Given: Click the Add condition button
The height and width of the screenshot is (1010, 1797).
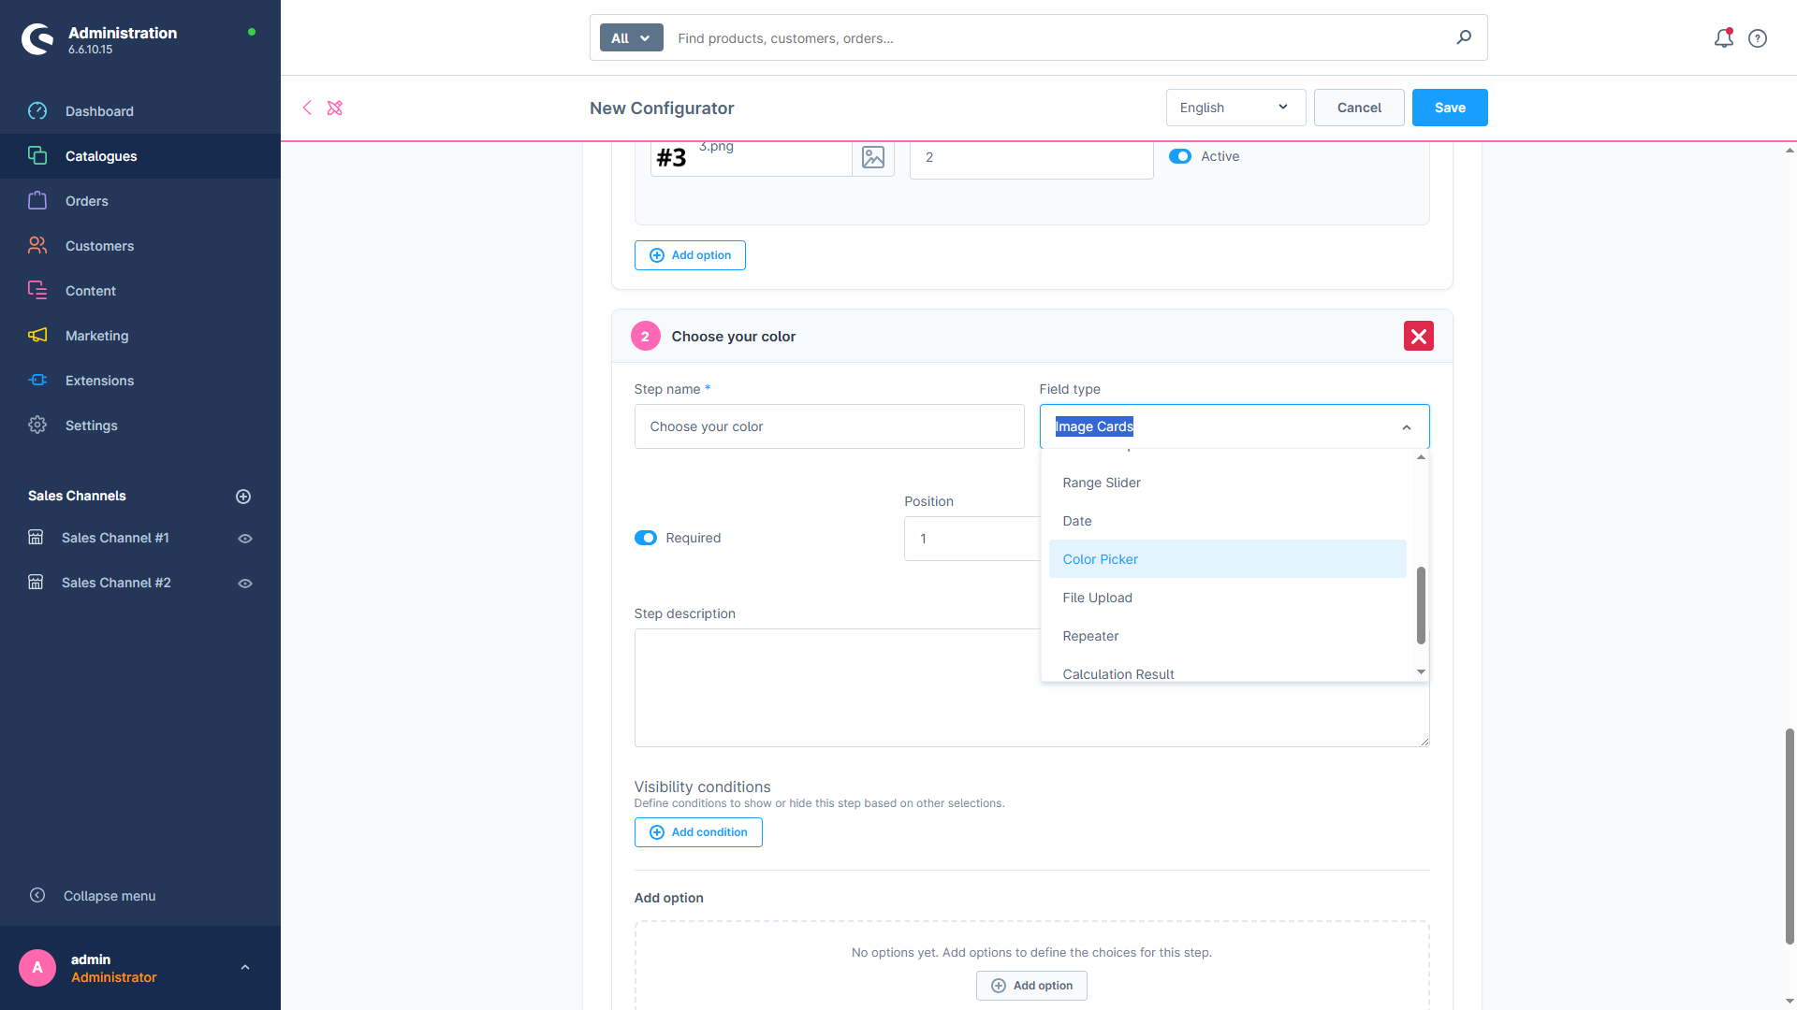Looking at the screenshot, I should pyautogui.click(x=698, y=832).
